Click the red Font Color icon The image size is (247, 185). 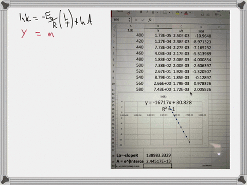186,13
